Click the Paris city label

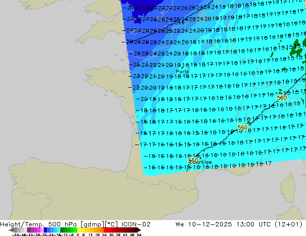182,71
